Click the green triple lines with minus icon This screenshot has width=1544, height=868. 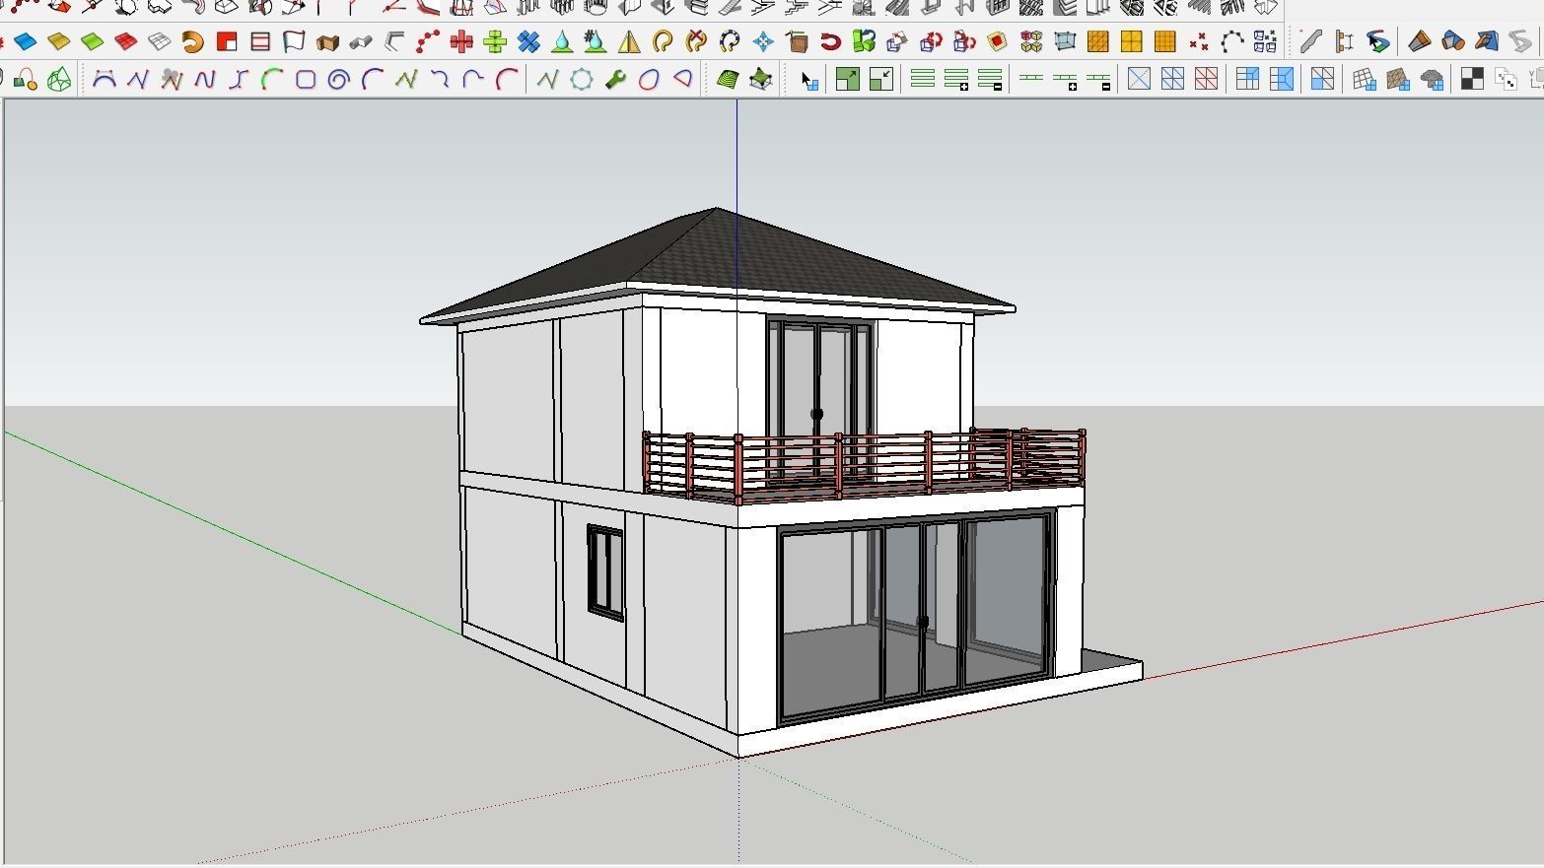click(990, 79)
